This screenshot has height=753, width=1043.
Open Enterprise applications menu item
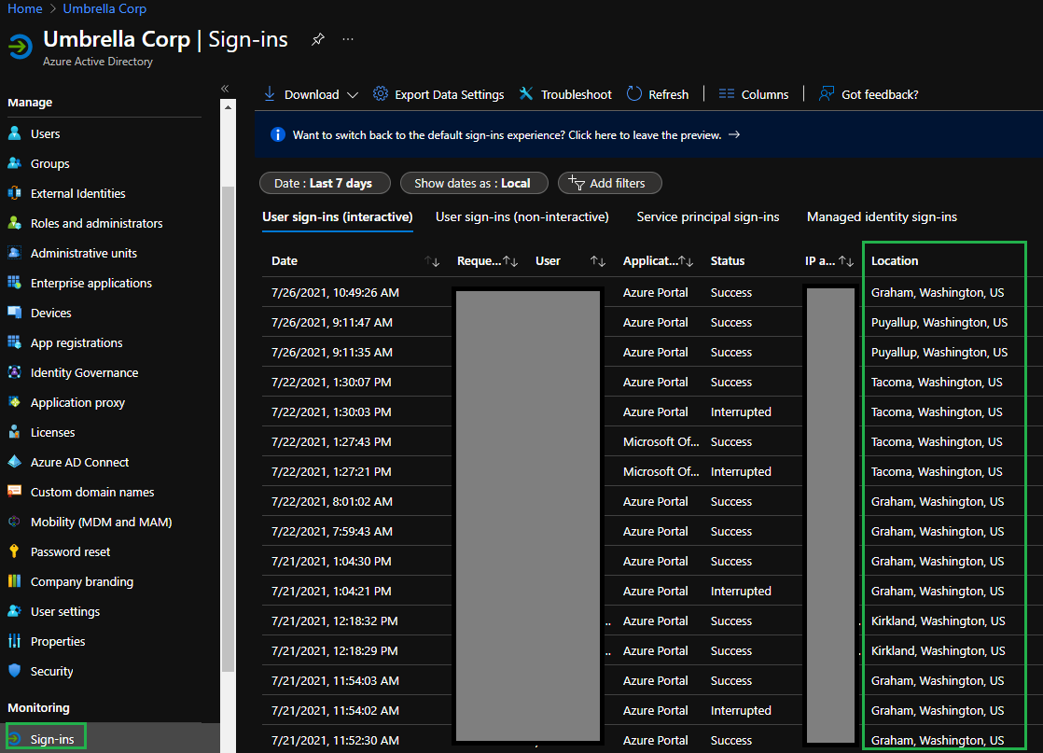click(x=91, y=283)
